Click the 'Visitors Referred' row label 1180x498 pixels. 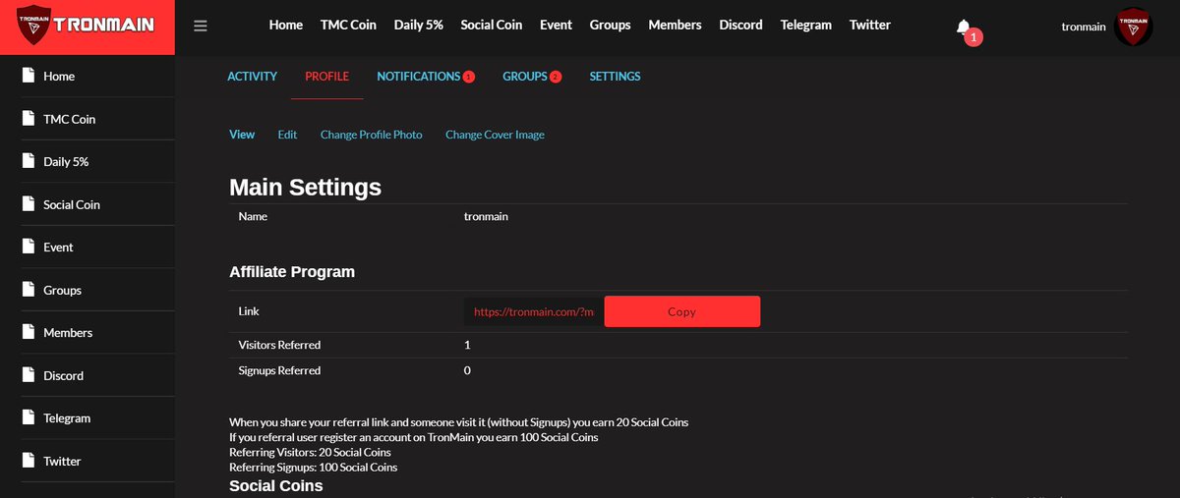[279, 345]
